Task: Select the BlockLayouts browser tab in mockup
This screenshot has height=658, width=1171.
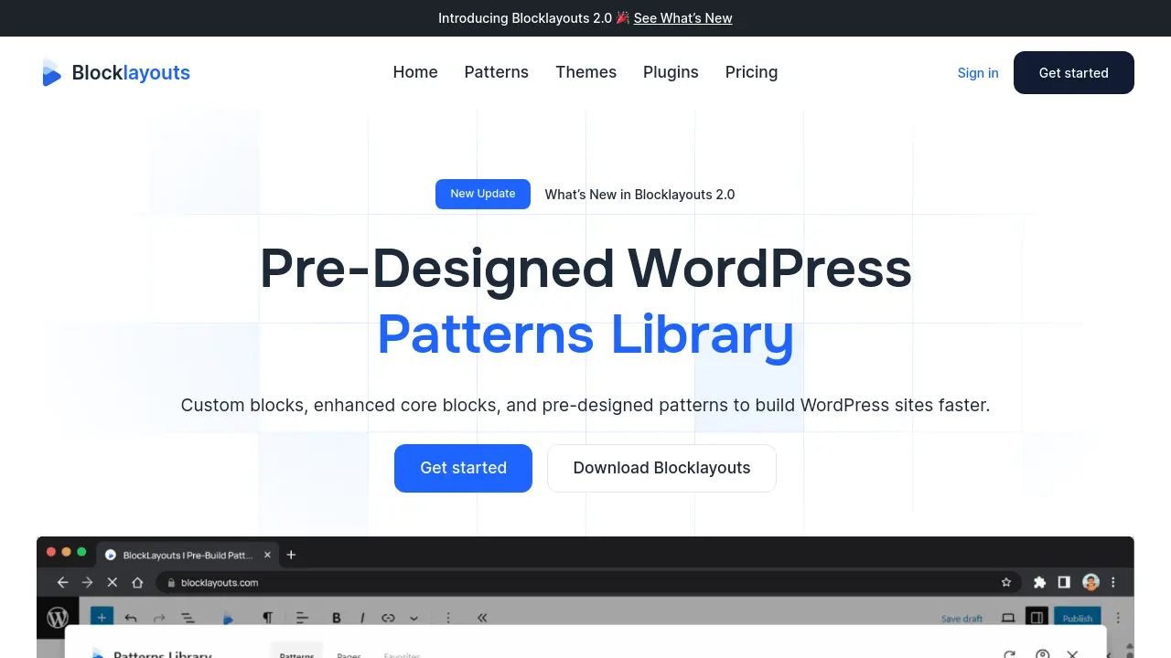Action: [x=188, y=555]
